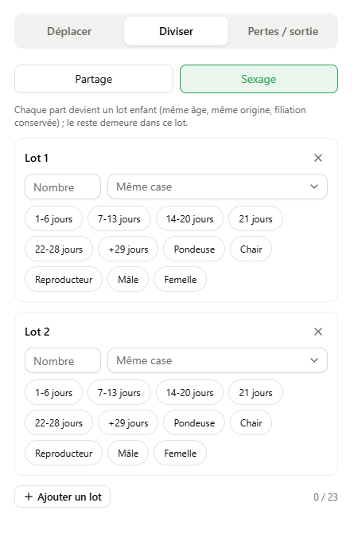This screenshot has height=546, width=354.
Task: Pick the +29 jours chip in Lot 2
Action: [x=128, y=422]
